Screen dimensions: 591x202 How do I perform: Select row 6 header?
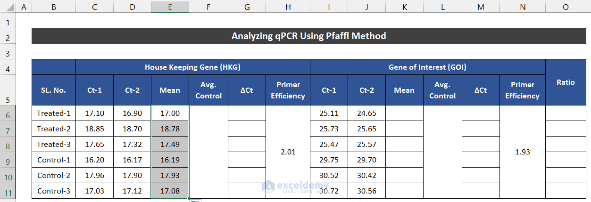coord(8,113)
